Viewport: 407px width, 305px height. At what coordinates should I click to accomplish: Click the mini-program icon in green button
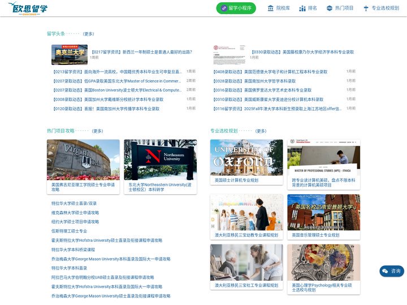224,8
